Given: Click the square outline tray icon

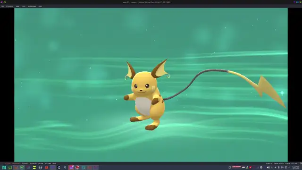Looking at the screenshot, I should [230, 168].
